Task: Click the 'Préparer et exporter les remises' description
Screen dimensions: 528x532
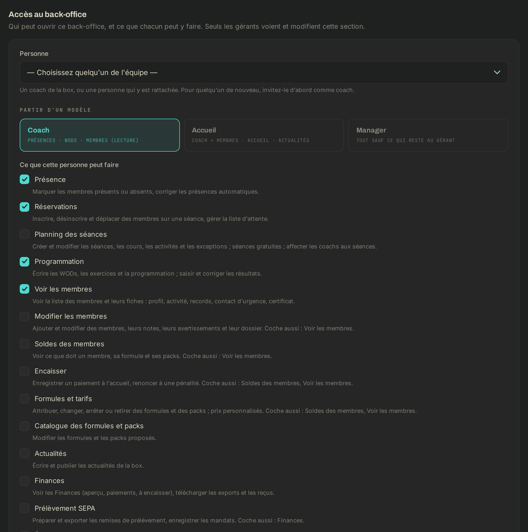Action: (x=168, y=520)
